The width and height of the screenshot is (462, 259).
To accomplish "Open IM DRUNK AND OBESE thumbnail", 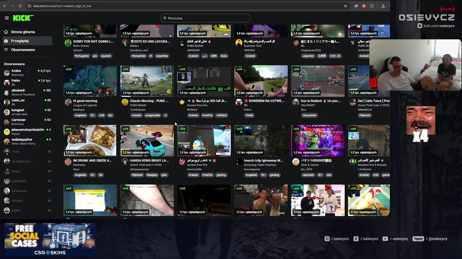I will click(x=90, y=141).
